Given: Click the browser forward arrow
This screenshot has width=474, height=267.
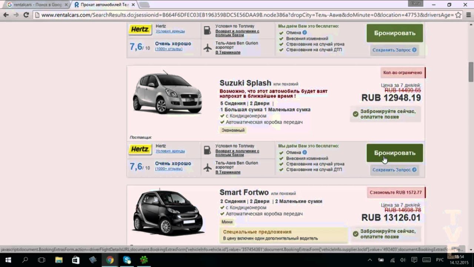Looking at the screenshot, I should coord(16,15).
